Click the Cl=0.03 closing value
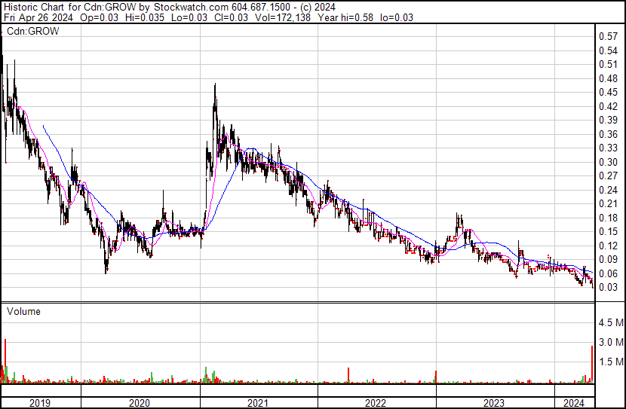 pos(231,17)
